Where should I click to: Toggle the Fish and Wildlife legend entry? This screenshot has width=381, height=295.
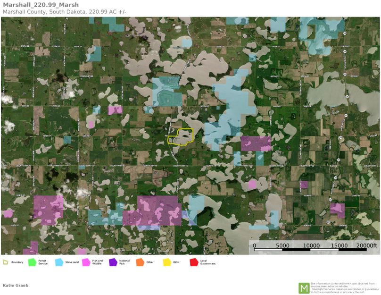[x=97, y=263]
